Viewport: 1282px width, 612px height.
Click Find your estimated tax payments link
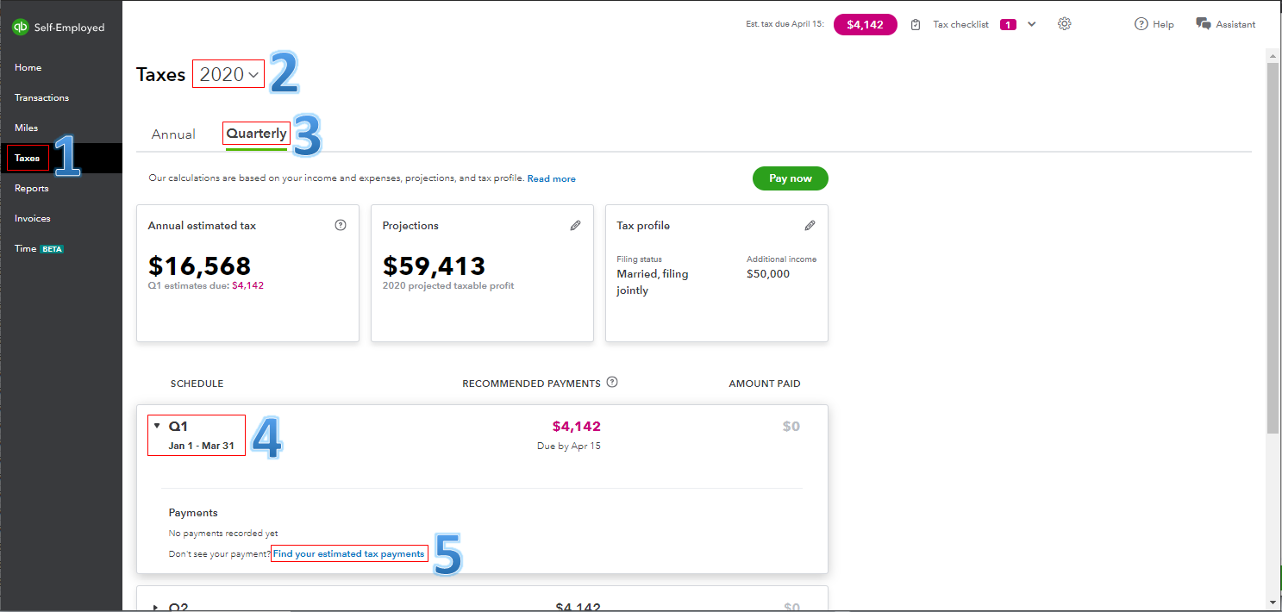[348, 553]
